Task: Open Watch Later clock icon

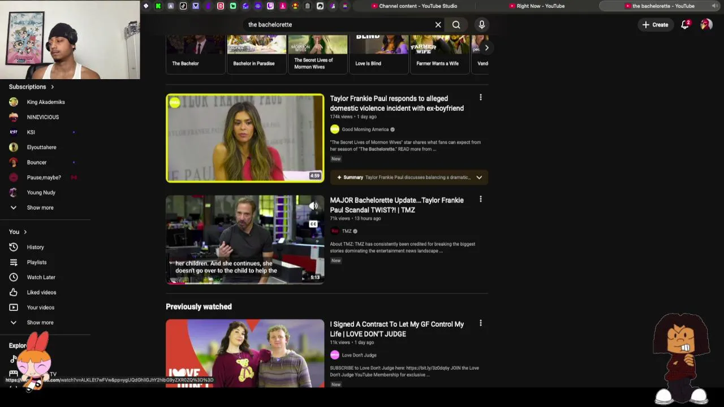Action: (14, 277)
